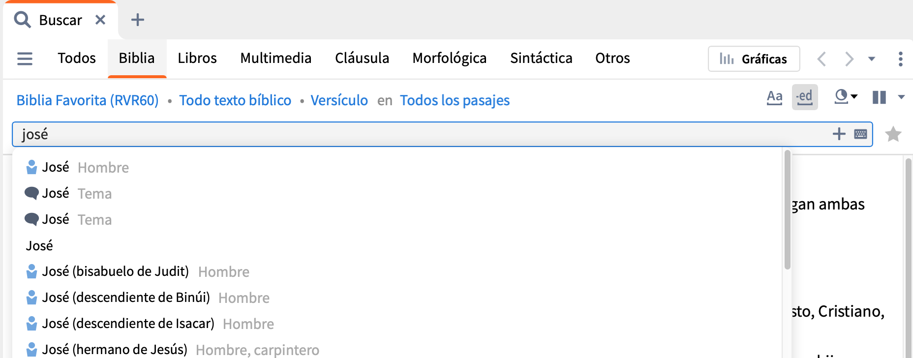Open the hamburger panel menu
Screen dimensions: 913x358
coord(25,59)
